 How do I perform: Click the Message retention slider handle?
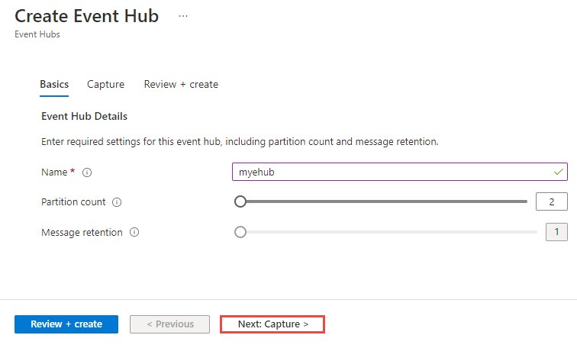[x=240, y=232]
